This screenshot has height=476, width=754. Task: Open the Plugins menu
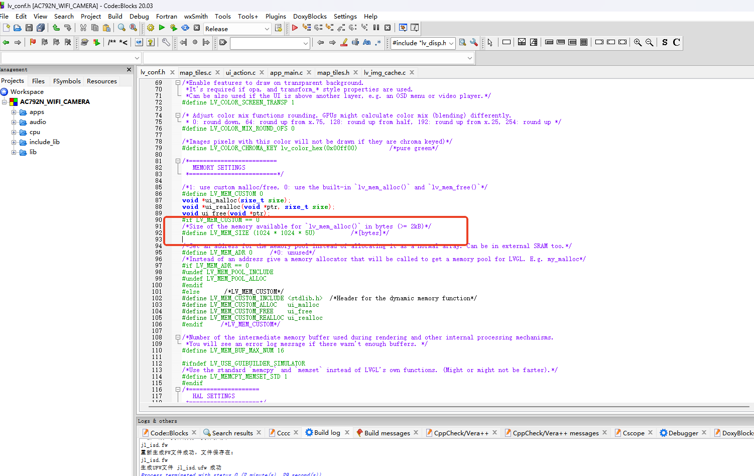coord(276,17)
